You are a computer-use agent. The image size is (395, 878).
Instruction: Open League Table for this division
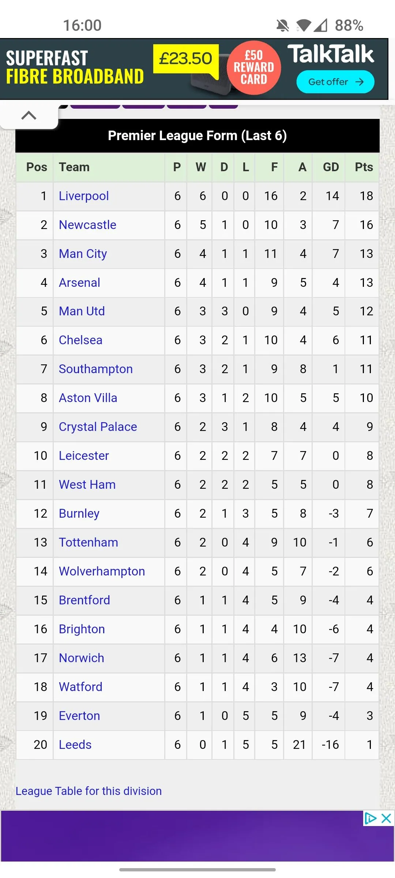(89, 791)
